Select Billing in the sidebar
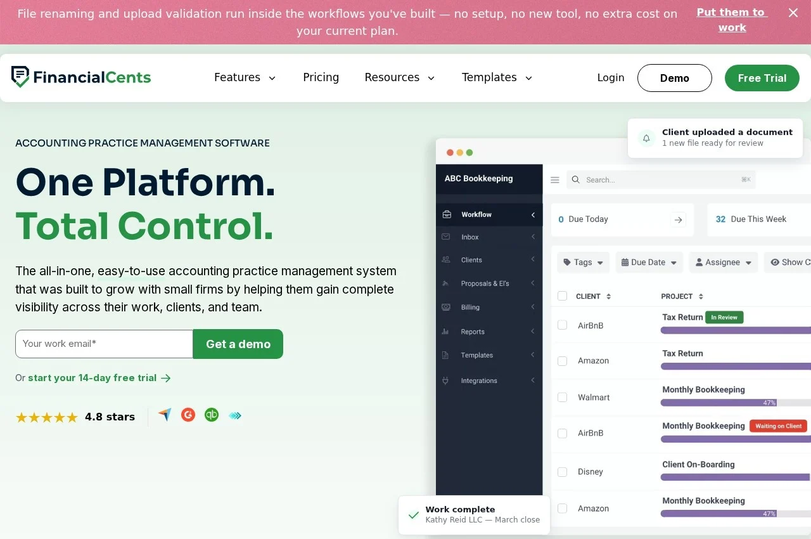The width and height of the screenshot is (811, 539). [489, 307]
